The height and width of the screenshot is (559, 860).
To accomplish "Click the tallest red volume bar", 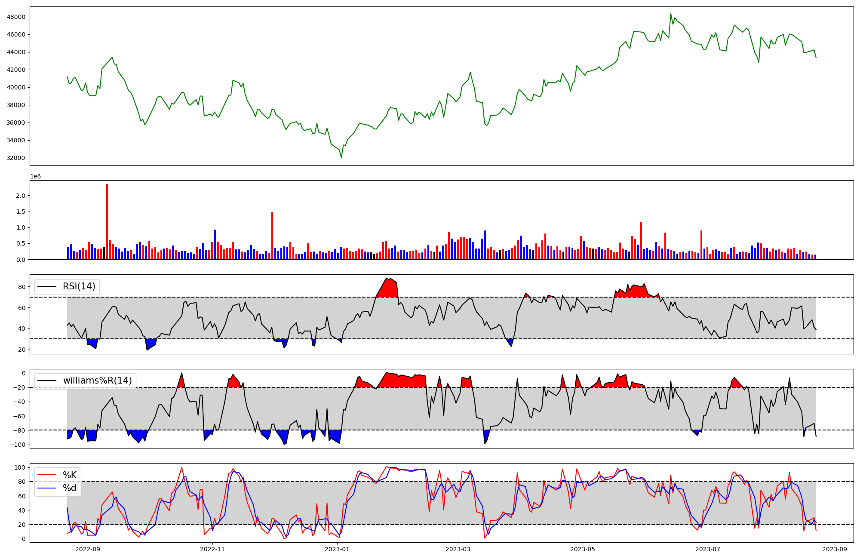I will click(107, 221).
